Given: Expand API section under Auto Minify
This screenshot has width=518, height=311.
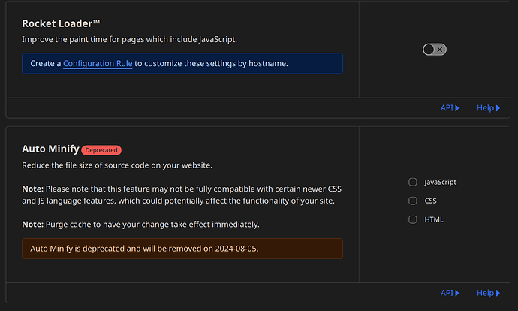Looking at the screenshot, I should click(450, 293).
